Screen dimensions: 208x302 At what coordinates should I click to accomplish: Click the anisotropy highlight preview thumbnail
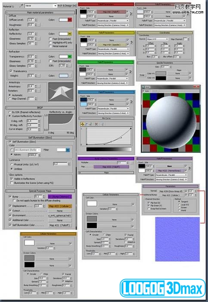(x=61, y=92)
